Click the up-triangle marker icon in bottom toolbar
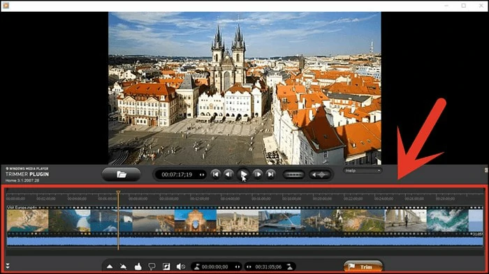 pyautogui.click(x=110, y=267)
